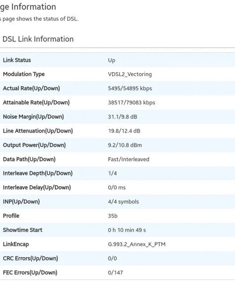Click the value 'Fast/Interleaved'
This screenshot has width=235, height=285.
click(x=129, y=159)
